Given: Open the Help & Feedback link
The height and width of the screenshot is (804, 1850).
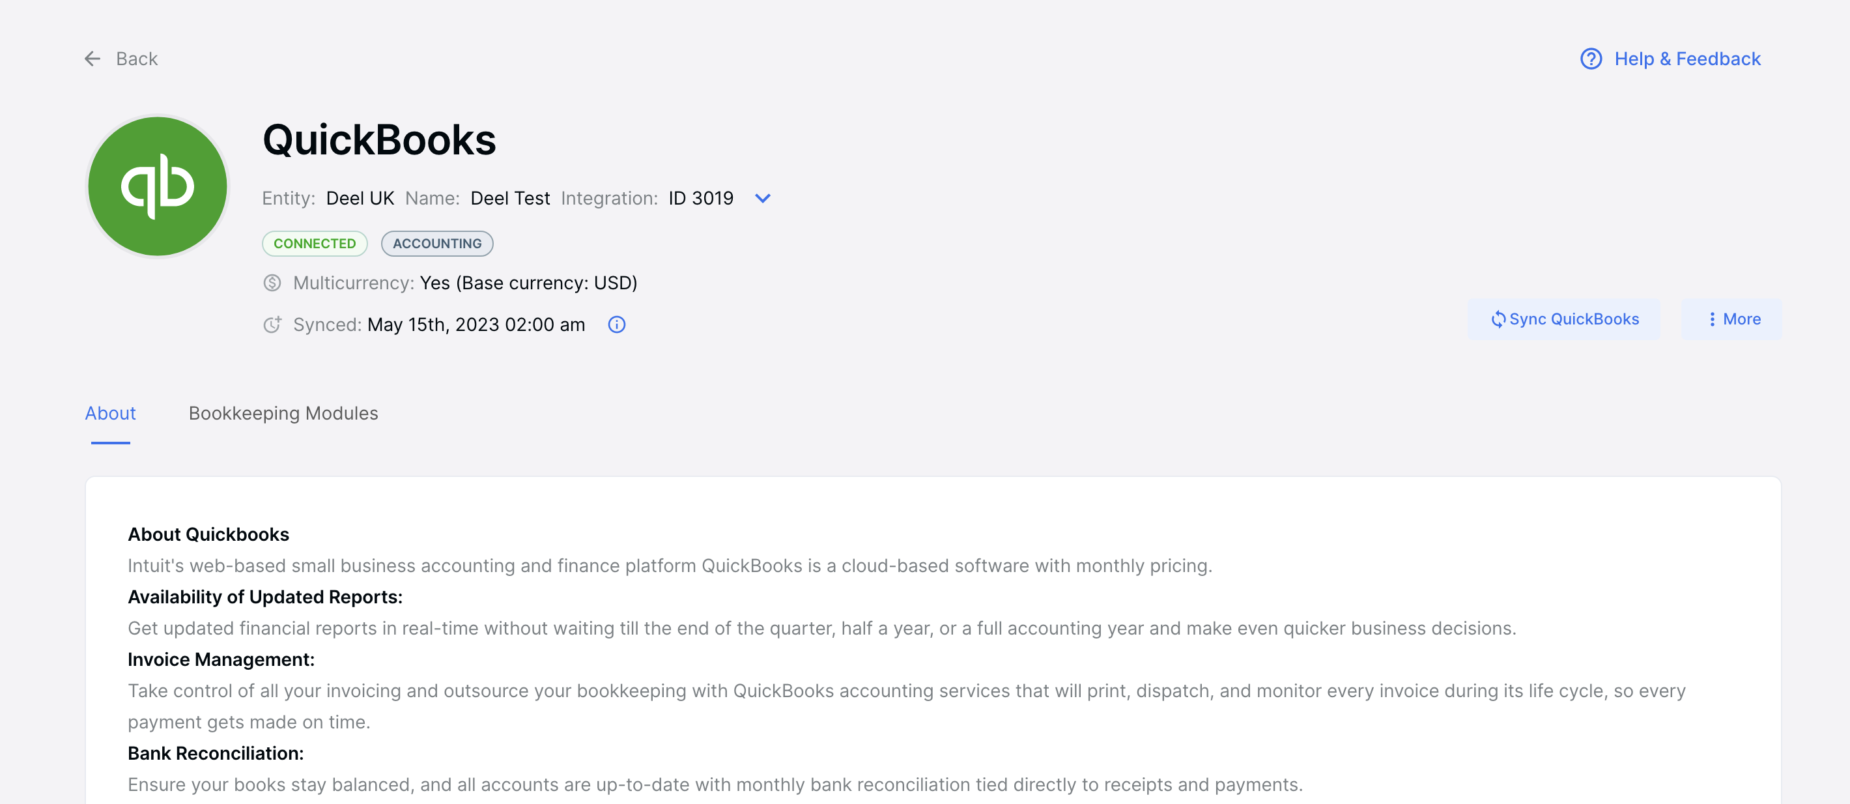Looking at the screenshot, I should [1687, 59].
